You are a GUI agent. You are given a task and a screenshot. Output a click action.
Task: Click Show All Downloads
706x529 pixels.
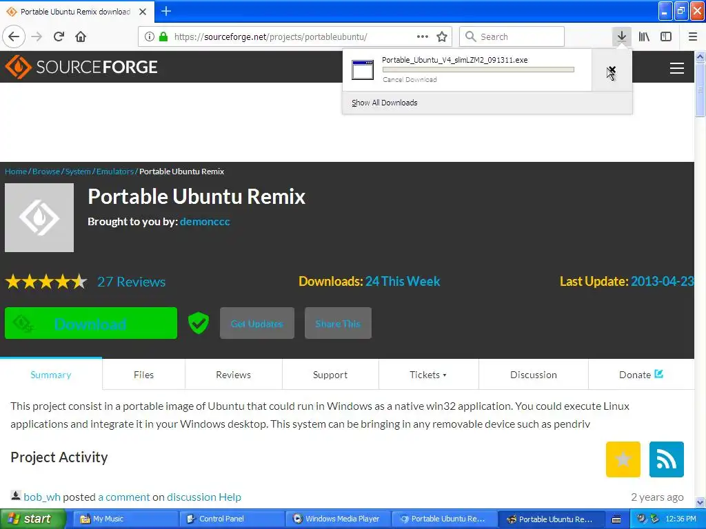(385, 103)
